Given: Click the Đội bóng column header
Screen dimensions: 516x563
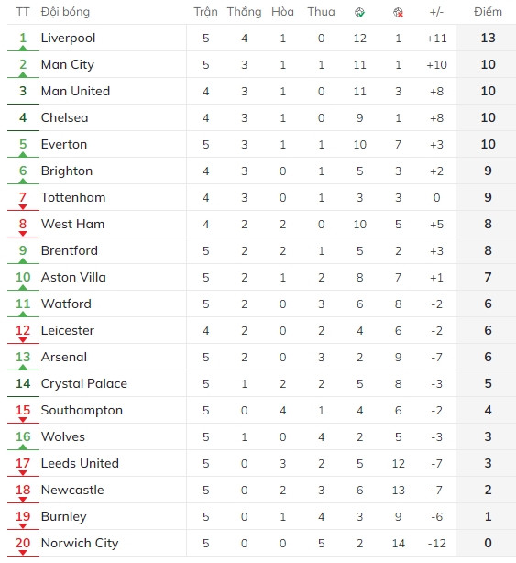Looking at the screenshot, I should (x=65, y=12).
